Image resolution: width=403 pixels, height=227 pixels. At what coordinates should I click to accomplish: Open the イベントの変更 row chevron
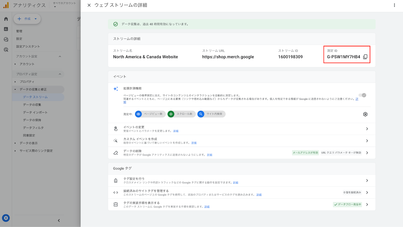367,129
